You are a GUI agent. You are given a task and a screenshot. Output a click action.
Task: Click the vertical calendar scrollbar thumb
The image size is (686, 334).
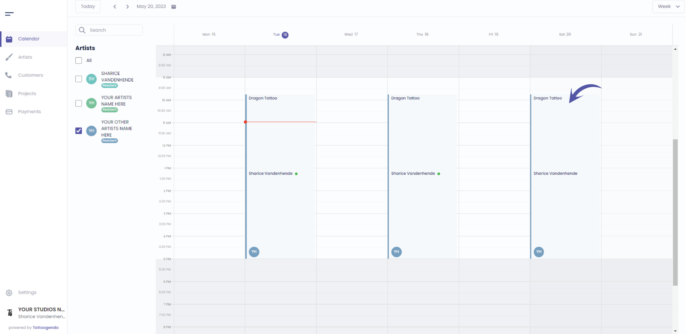click(x=675, y=213)
